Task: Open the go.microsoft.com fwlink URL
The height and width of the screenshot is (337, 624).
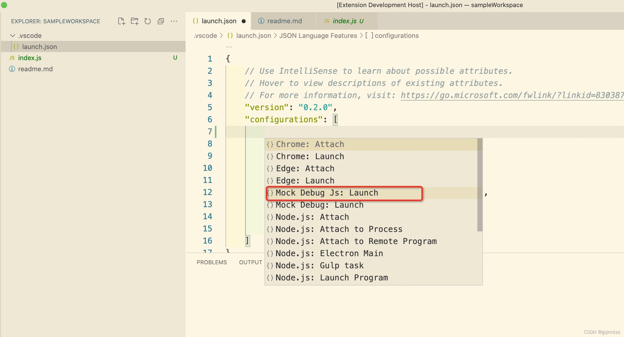Action: [512, 95]
